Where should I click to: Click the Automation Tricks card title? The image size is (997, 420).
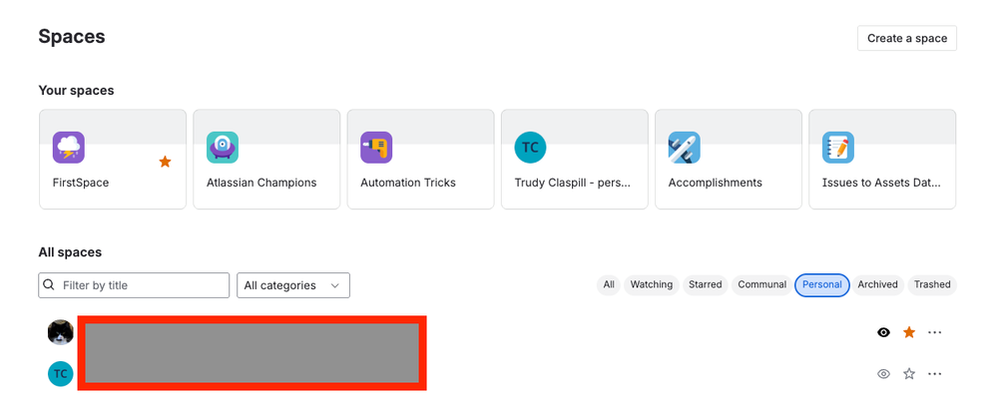(x=408, y=183)
